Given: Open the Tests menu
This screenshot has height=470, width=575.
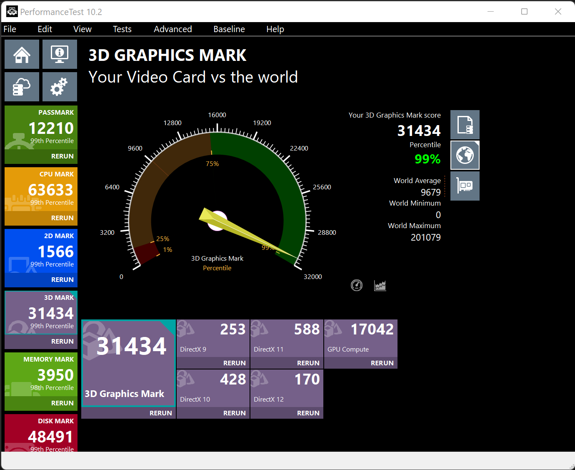Looking at the screenshot, I should click(x=122, y=29).
